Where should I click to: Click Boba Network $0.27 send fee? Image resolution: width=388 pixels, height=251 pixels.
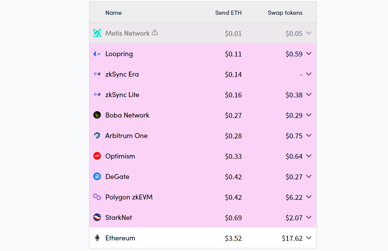click(233, 116)
